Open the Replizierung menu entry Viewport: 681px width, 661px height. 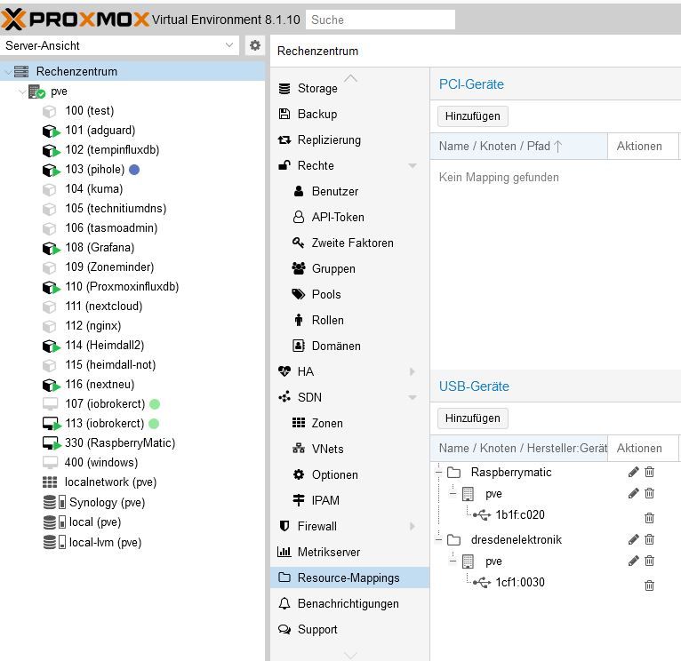click(349, 140)
